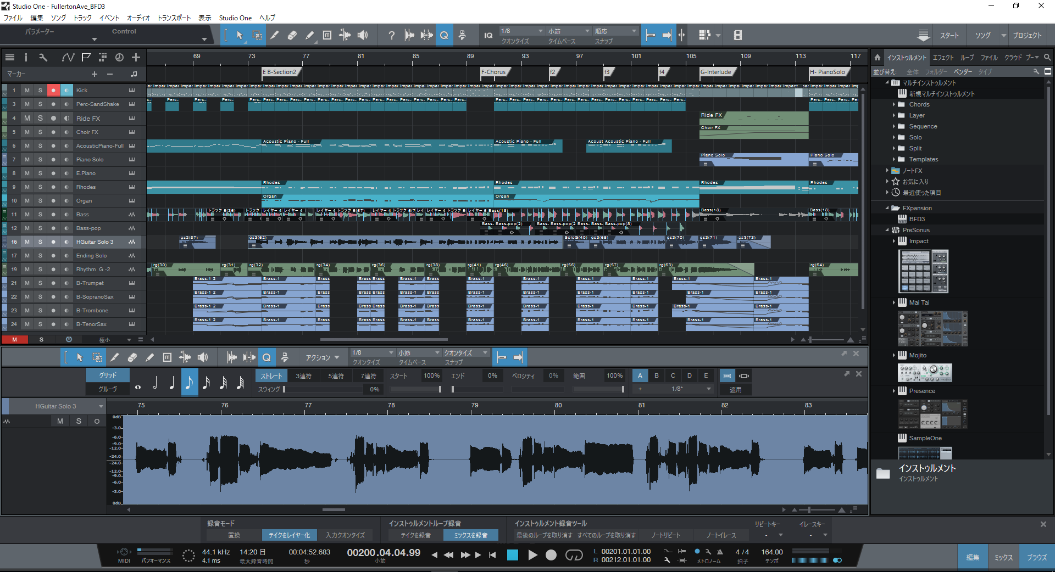
Task: Select the Arrow tool in main toolbar
Action: (240, 35)
